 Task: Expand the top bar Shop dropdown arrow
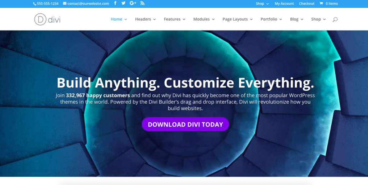pos(267,4)
